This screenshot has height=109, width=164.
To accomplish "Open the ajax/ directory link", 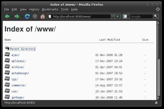I will (x=15, y=55).
